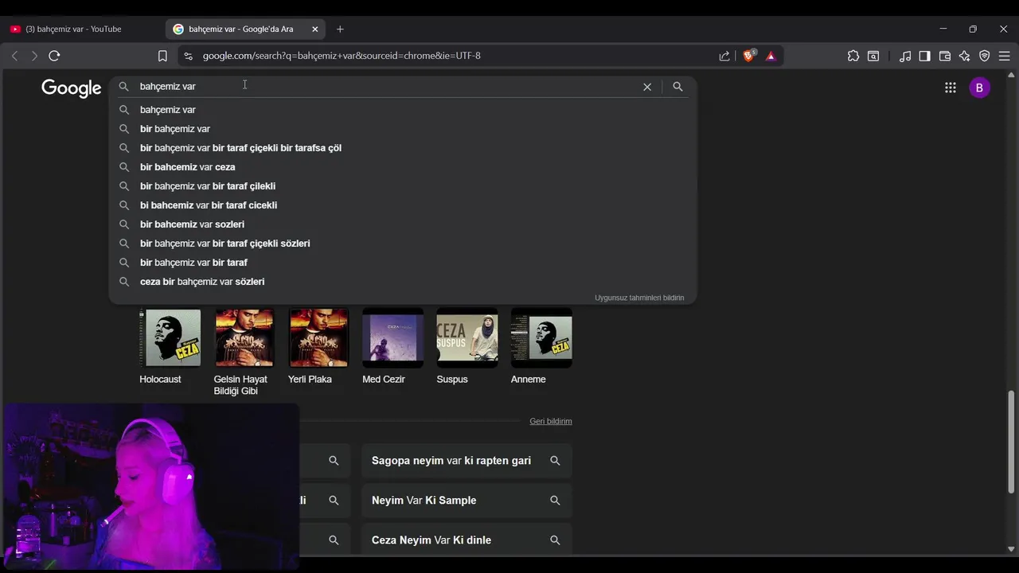1019x573 pixels.
Task: Click the address bar URL
Action: point(342,56)
